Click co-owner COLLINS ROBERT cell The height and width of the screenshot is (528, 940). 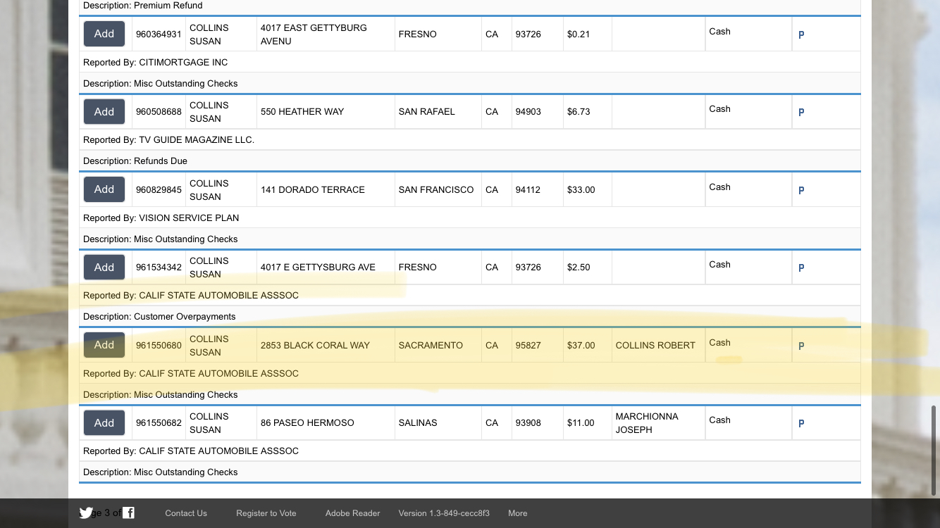(658, 346)
